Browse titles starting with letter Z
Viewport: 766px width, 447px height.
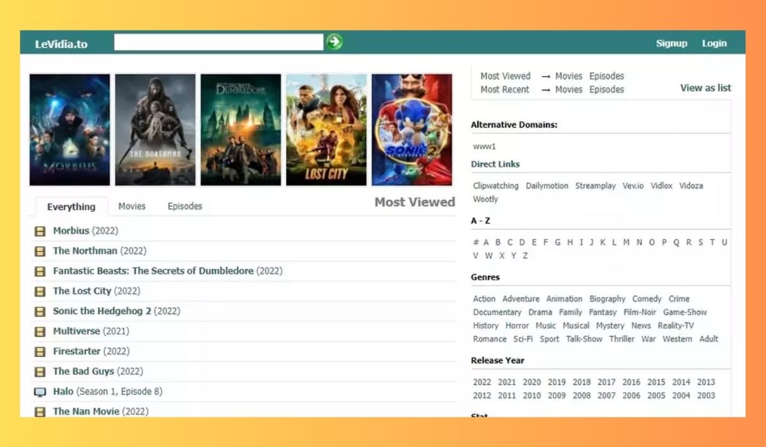point(525,256)
